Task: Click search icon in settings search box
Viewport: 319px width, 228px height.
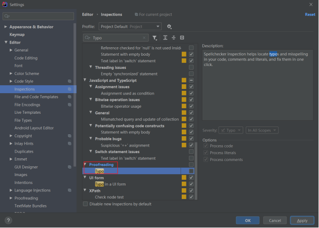Action: [x=7, y=16]
